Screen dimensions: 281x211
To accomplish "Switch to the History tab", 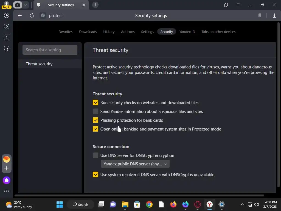I will click(109, 32).
